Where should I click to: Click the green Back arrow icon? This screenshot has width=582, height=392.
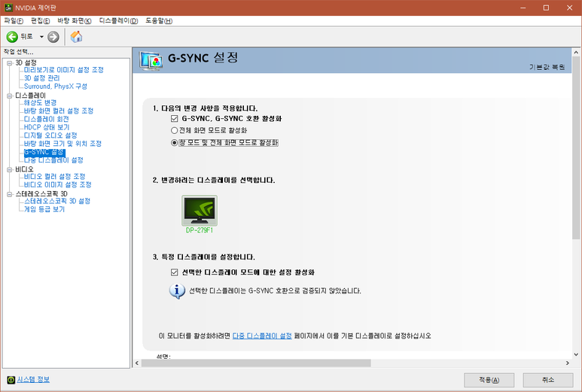click(12, 37)
